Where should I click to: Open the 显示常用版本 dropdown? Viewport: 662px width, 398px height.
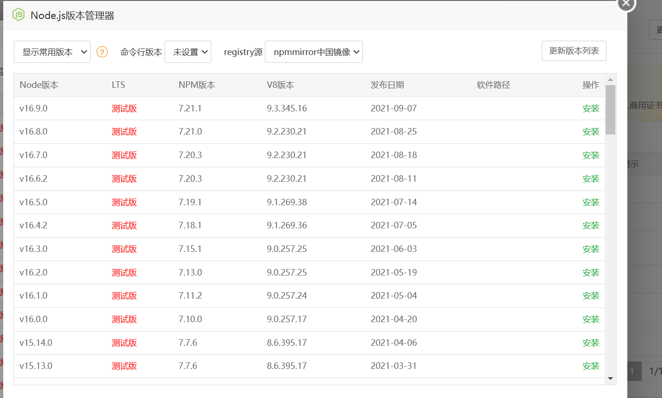[52, 52]
